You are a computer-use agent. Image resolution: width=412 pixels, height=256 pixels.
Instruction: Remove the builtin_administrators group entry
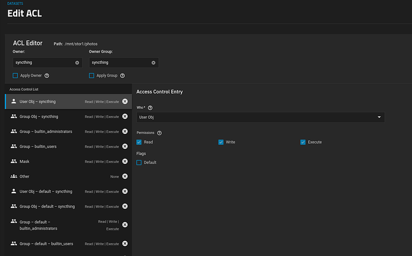pyautogui.click(x=125, y=131)
